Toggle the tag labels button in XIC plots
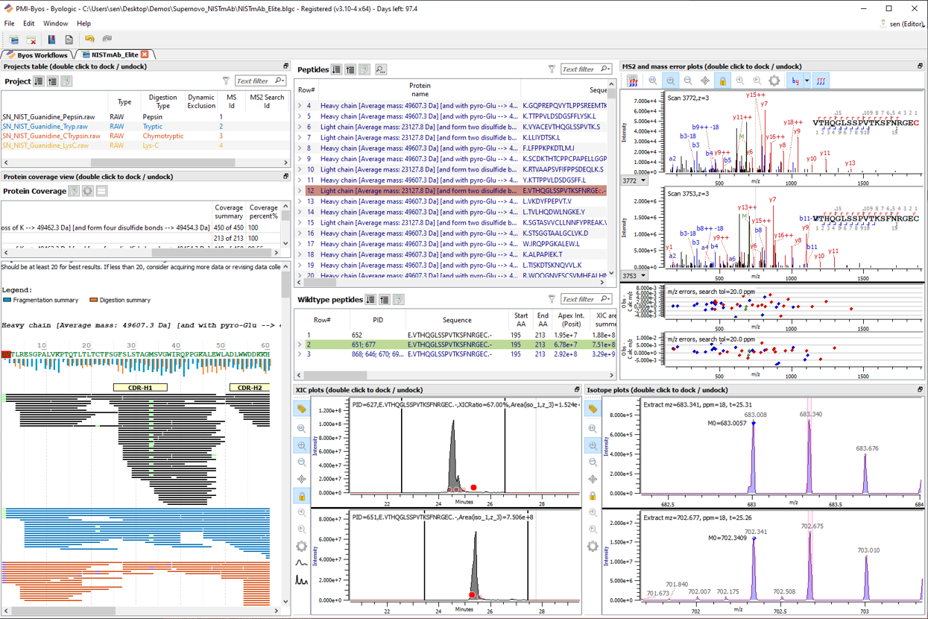 point(302,409)
